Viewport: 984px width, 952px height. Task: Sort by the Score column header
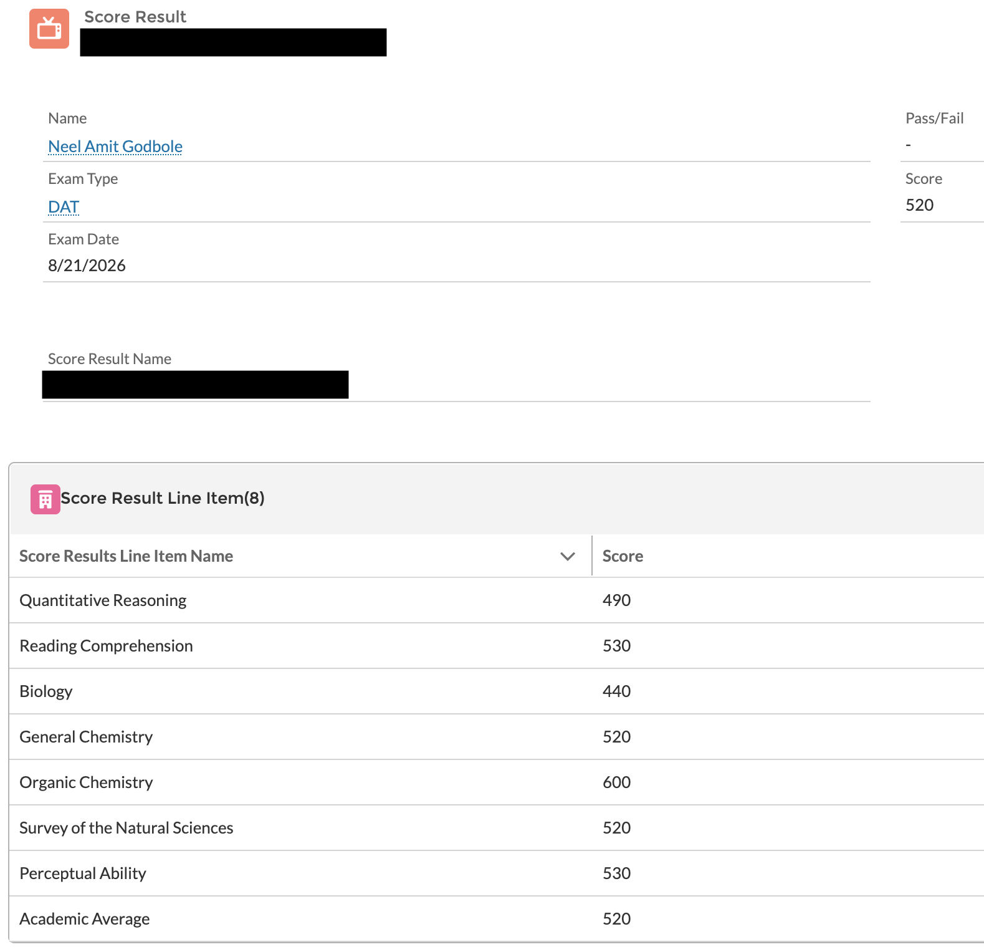coord(623,556)
